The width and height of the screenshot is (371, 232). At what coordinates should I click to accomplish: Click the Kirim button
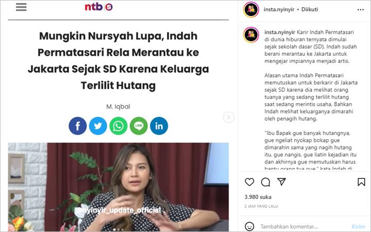(x=358, y=226)
